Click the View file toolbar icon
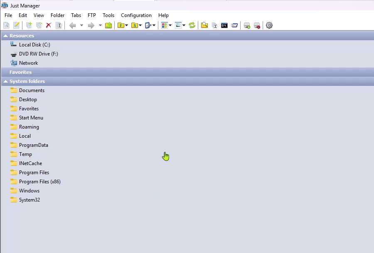Screen dimensions: 374x253 tap(6, 25)
